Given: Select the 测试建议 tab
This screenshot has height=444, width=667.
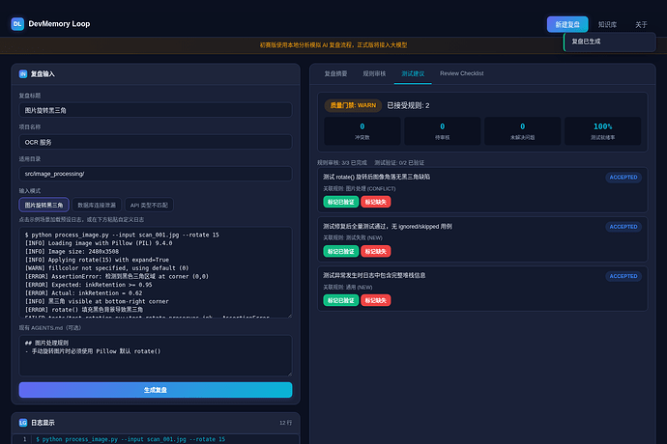Looking at the screenshot, I should (x=413, y=74).
